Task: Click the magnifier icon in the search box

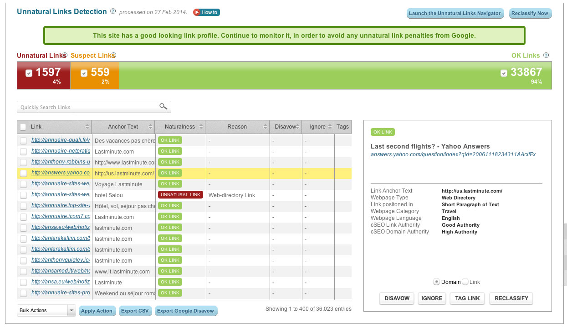Action: 163,107
